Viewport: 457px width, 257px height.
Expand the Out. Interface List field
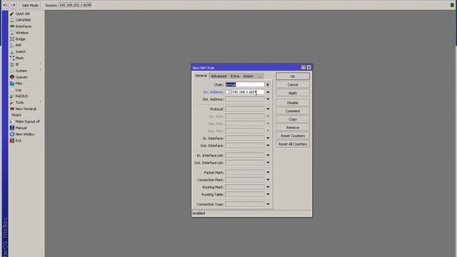(x=268, y=163)
